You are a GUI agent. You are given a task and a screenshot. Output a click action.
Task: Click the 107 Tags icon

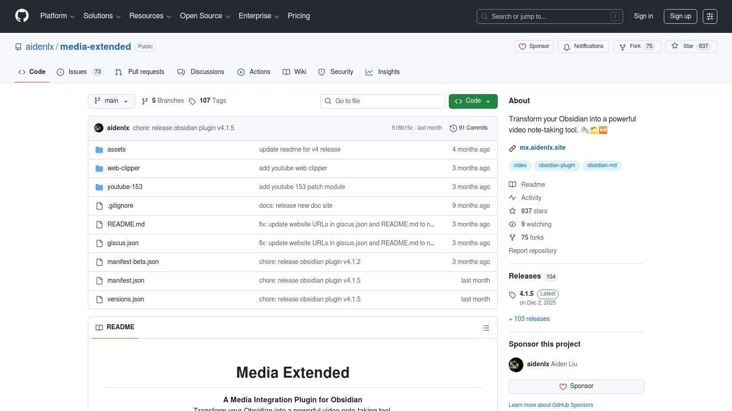click(192, 101)
